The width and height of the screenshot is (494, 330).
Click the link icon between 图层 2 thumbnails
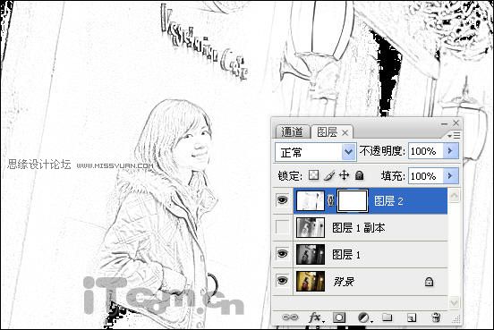click(x=330, y=200)
